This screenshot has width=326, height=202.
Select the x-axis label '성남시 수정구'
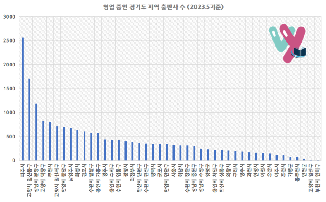click(201, 178)
